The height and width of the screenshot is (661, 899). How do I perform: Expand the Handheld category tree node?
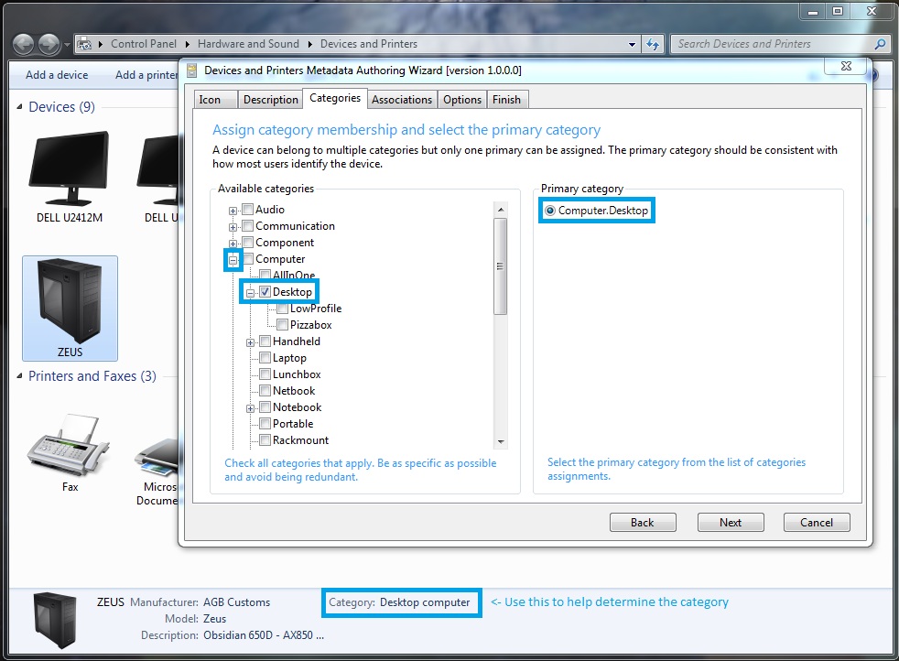point(249,341)
